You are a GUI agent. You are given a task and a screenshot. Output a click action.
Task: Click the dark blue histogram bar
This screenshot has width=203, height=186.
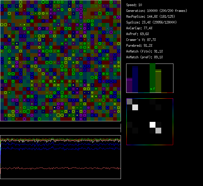(135, 80)
